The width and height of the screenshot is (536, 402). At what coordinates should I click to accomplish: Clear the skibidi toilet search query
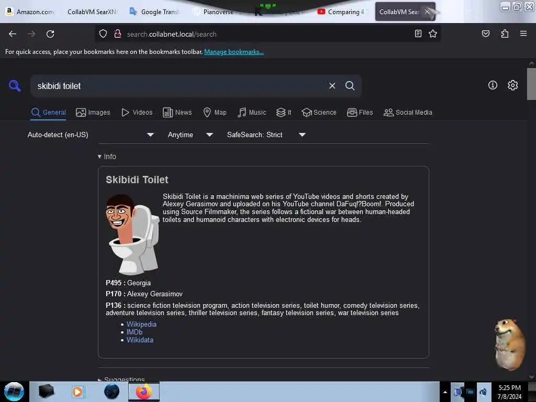332,86
